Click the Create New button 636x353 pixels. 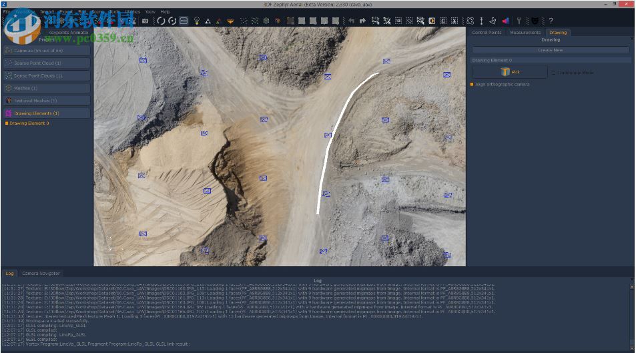pyautogui.click(x=551, y=50)
